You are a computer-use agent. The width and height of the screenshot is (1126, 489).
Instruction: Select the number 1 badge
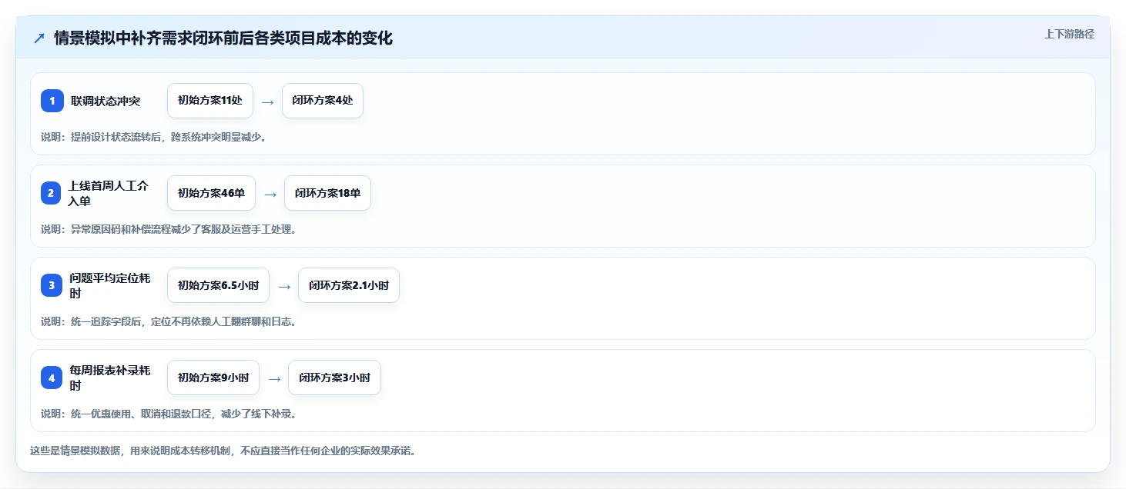click(52, 101)
